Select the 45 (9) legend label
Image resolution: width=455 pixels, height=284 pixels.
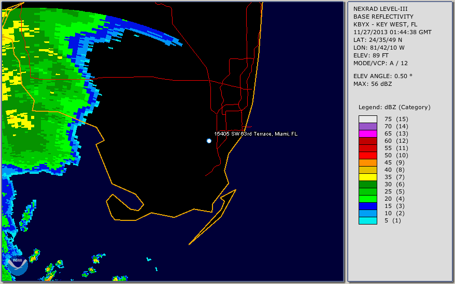(394, 162)
